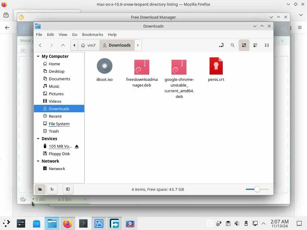Viewport: 307px width, 230px height.
Task: Open the search magnifier in Downloads
Action: [232, 45]
